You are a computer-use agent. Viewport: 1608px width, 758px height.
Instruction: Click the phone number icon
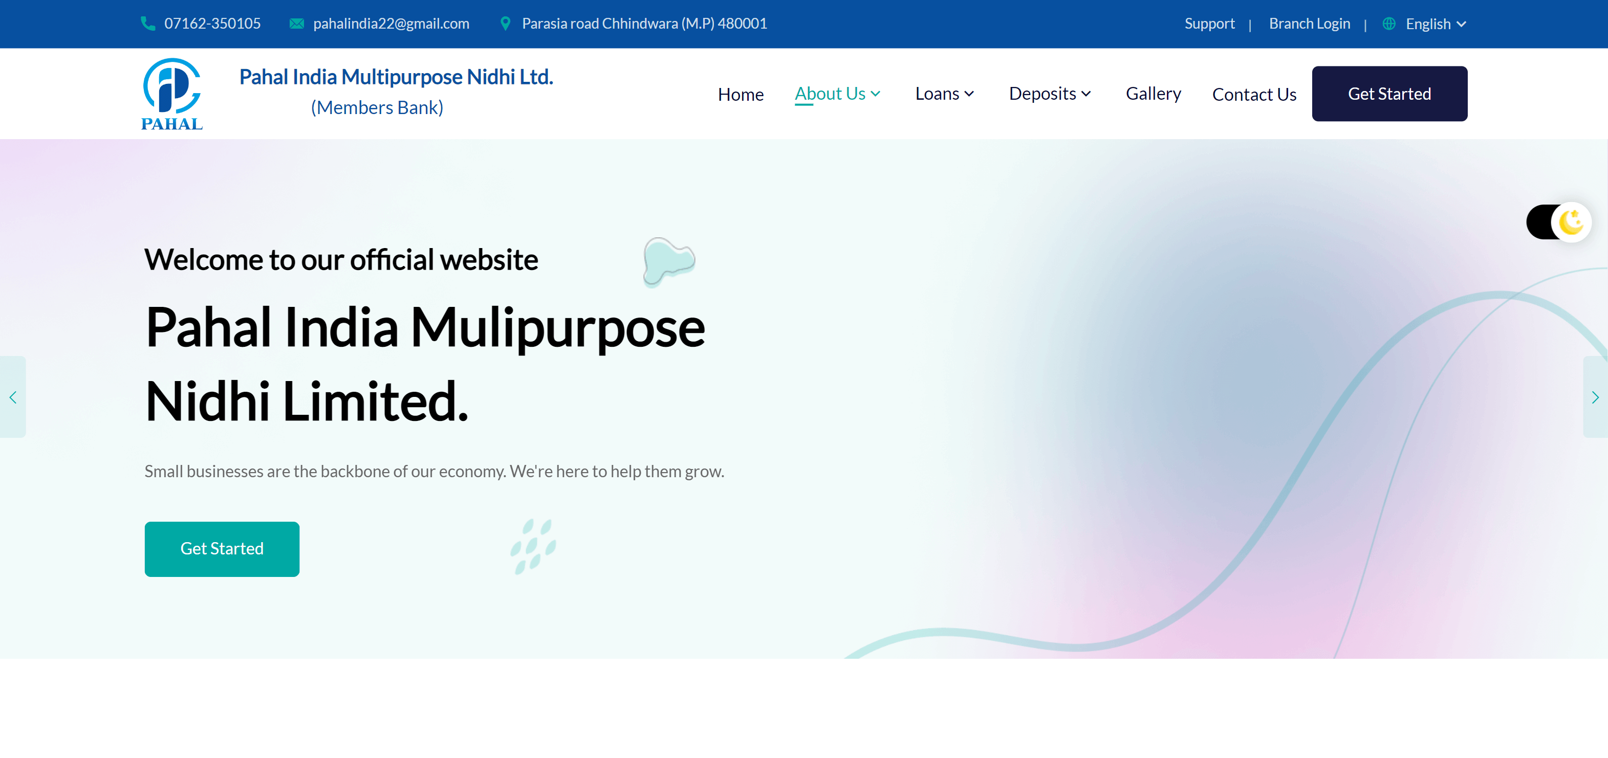(147, 23)
